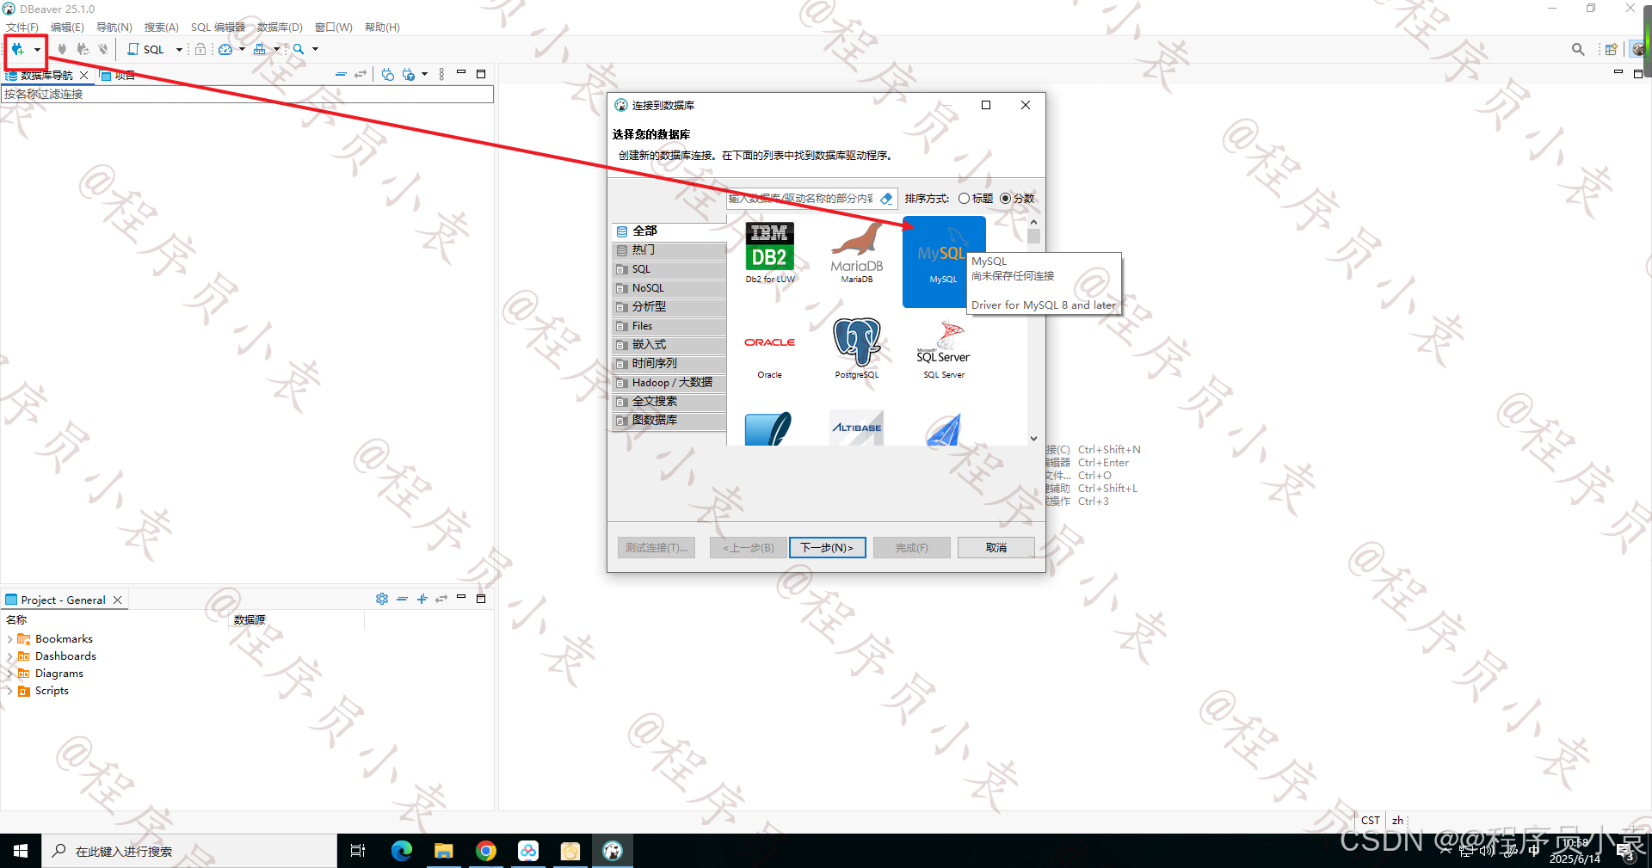The height and width of the screenshot is (868, 1652).
Task: Click the blue plus icon in project panel
Action: [422, 599]
